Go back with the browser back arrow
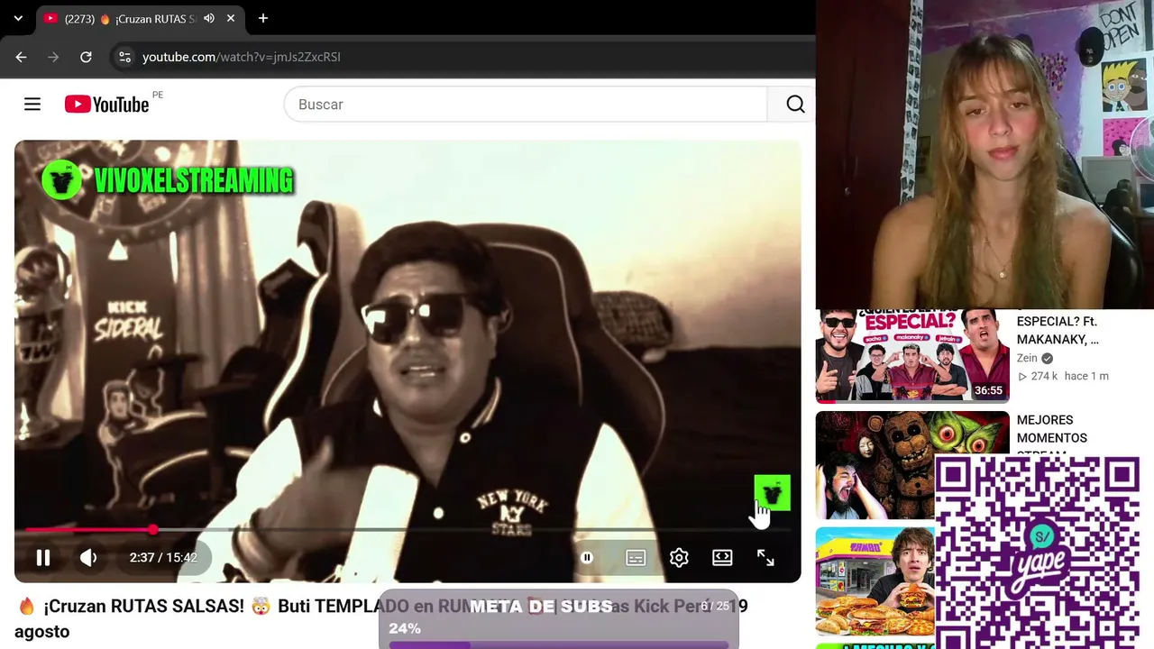The height and width of the screenshot is (649, 1154). click(x=21, y=57)
